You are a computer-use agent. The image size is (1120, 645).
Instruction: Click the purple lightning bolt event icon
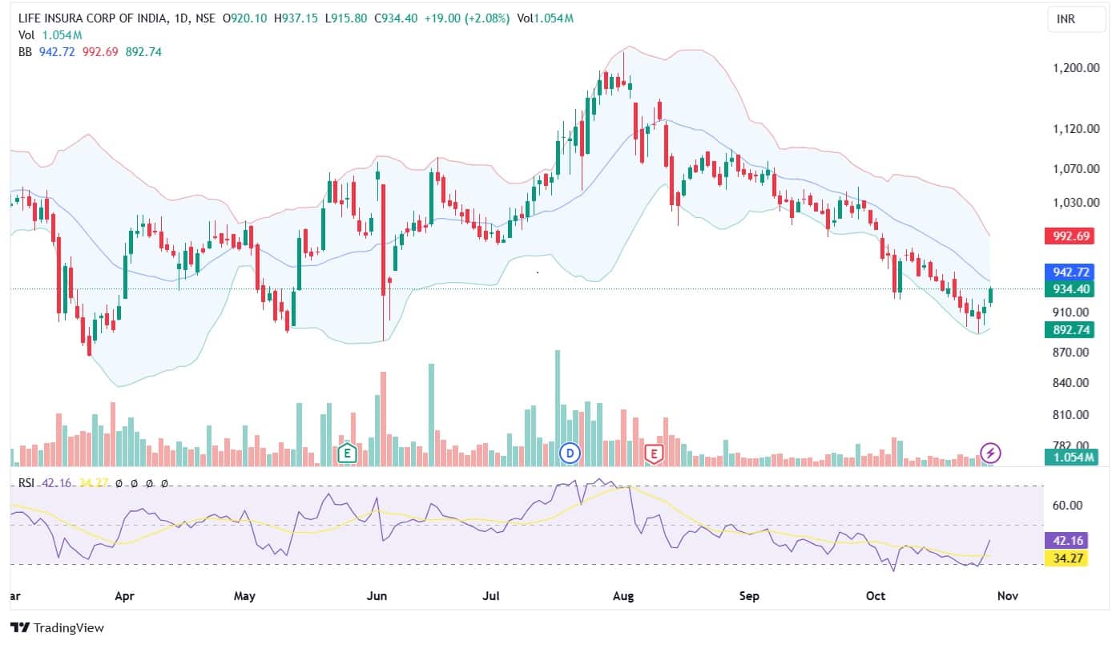point(991,454)
